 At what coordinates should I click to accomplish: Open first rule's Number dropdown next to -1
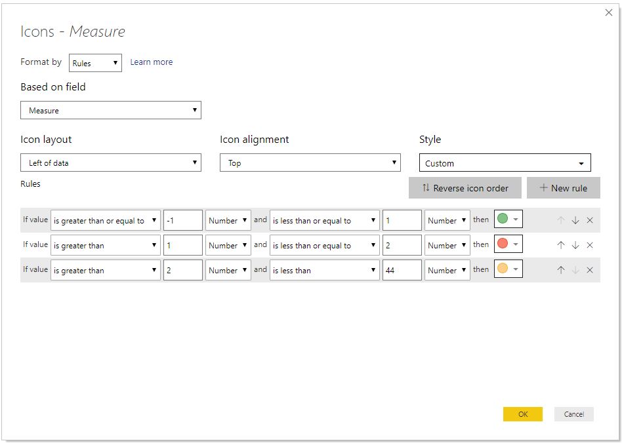228,220
